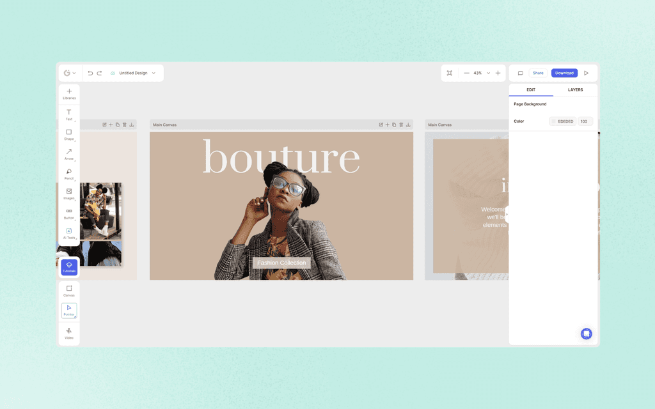The image size is (655, 409).
Task: Select the Arrow tool
Action: point(68,154)
